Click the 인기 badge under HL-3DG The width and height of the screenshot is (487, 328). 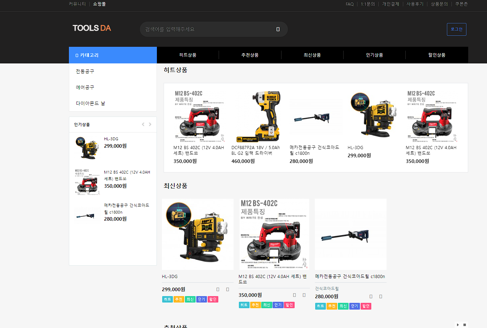click(x=202, y=299)
